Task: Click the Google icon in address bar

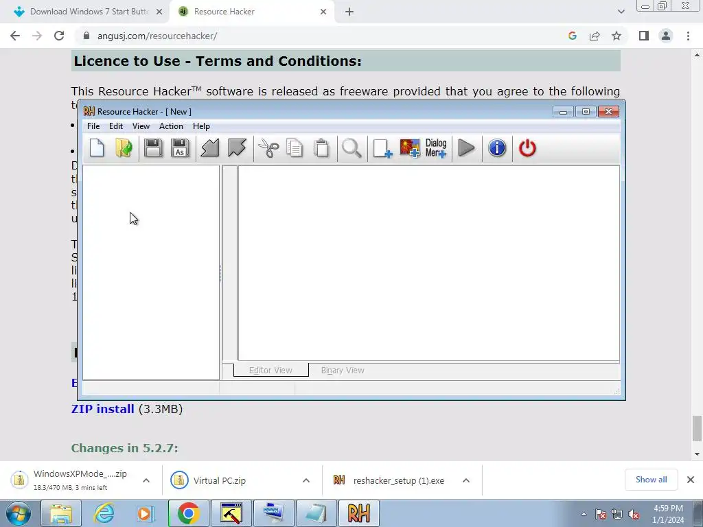Action: pyautogui.click(x=572, y=36)
